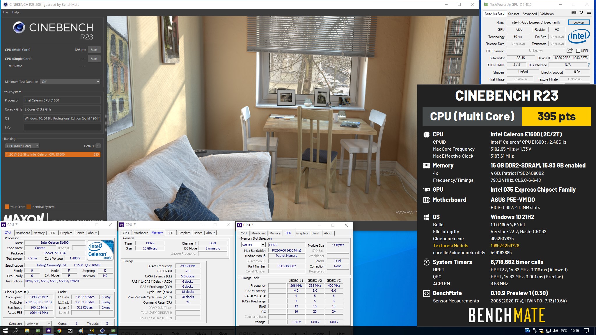Screen dimensions: 596x335
Task: Open Google Chrome from the taskbar
Action: (x=59, y=331)
